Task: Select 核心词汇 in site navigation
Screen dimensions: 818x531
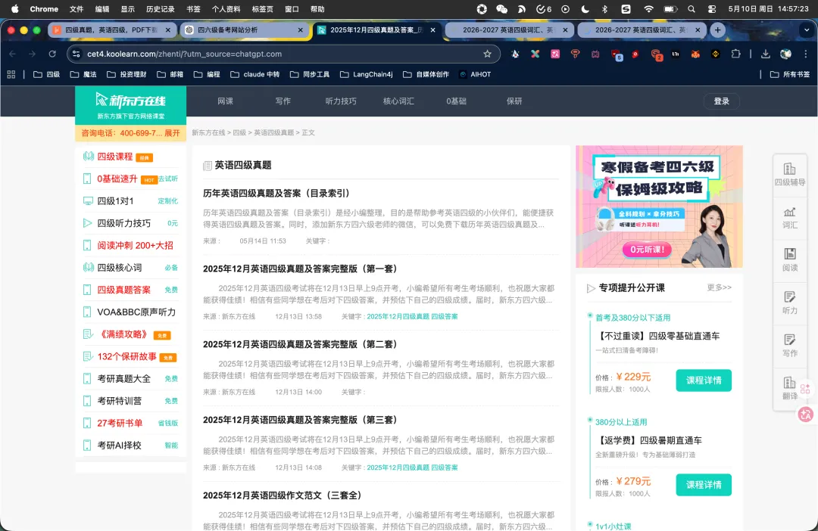Action: pyautogui.click(x=398, y=101)
